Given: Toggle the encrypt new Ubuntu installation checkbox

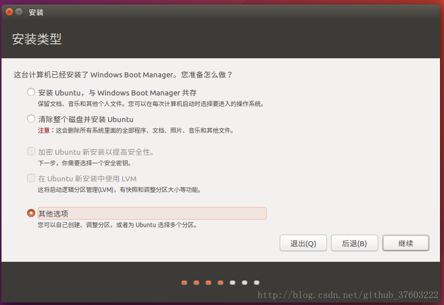Looking at the screenshot, I should tap(31, 151).
